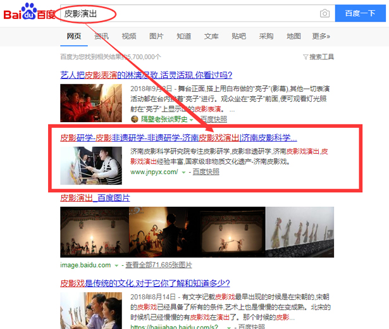The width and height of the screenshot is (389, 329).
Task: Open 隔壁老张谈野史 source link
Action: (x=164, y=120)
